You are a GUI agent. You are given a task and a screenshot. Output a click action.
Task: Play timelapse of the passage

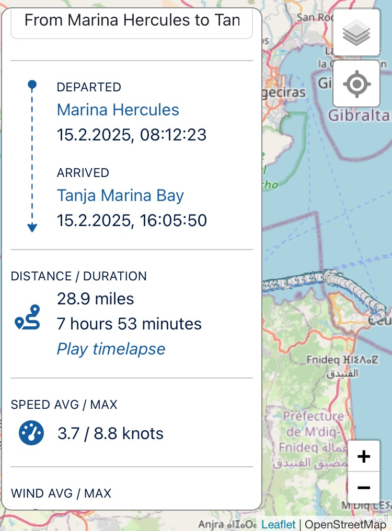pyautogui.click(x=111, y=349)
